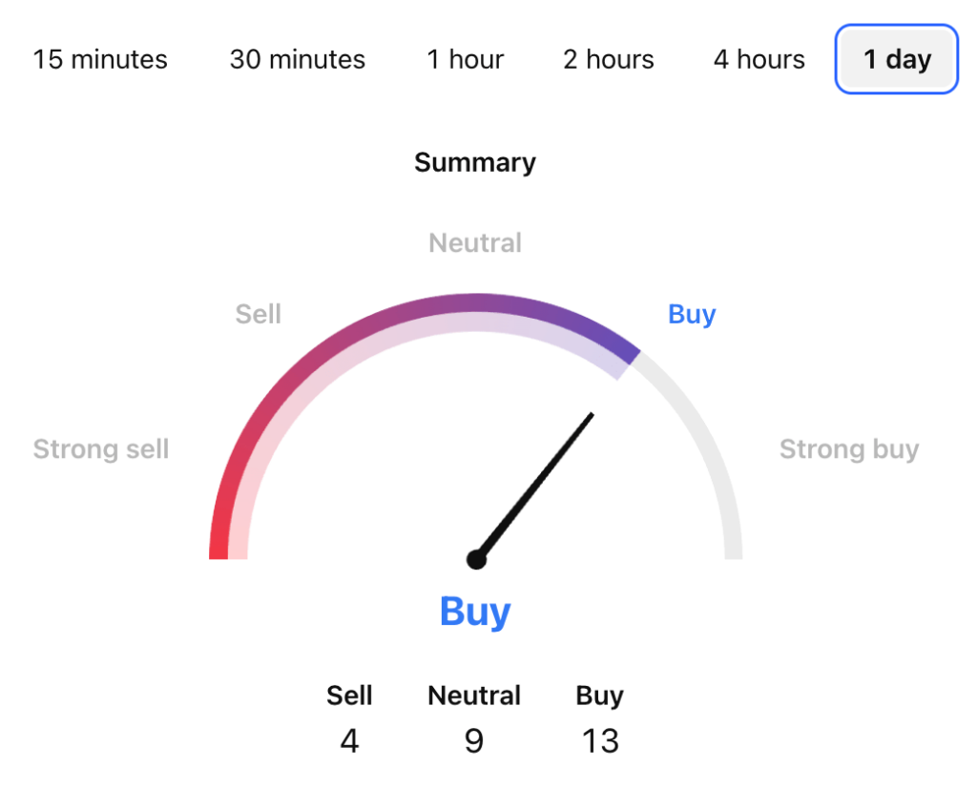Click the blue Buy gauge label

(691, 314)
